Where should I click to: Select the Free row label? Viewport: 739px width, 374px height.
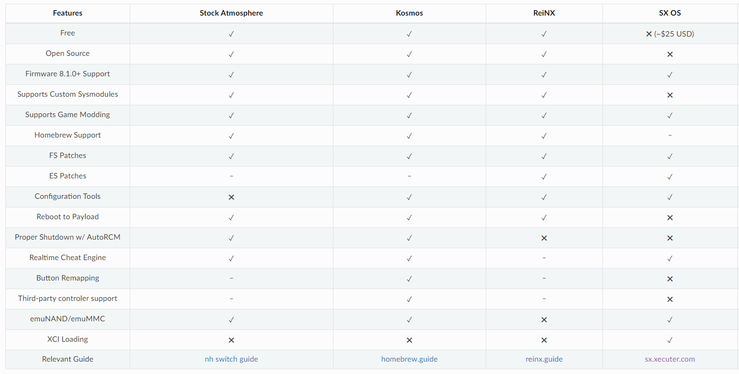click(x=68, y=33)
